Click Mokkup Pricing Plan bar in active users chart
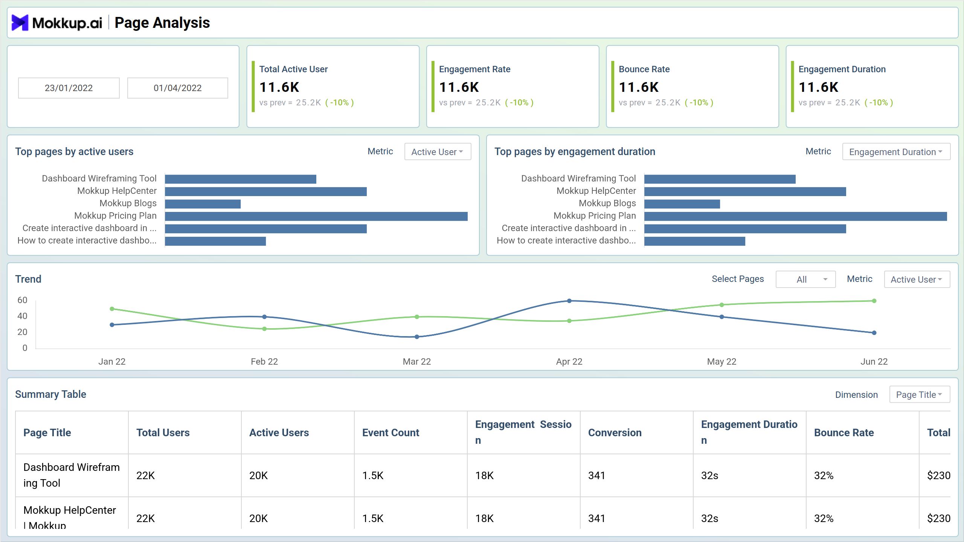The image size is (964, 542). pos(316,216)
